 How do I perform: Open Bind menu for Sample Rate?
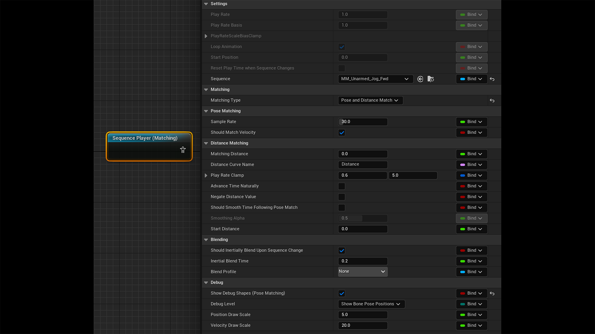[x=471, y=122]
